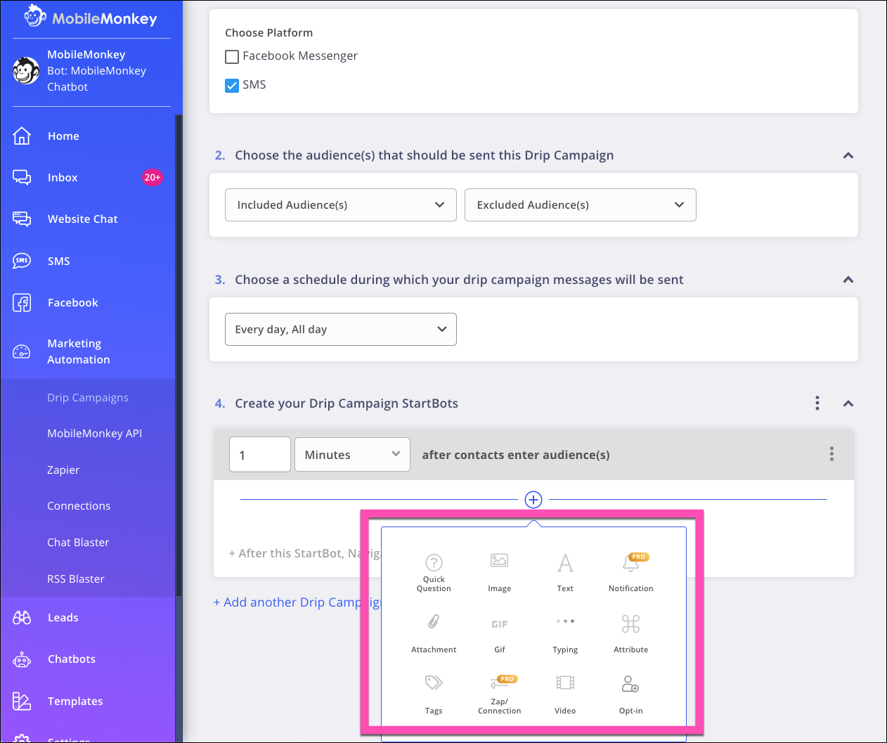Collapse step 2 audience section

(848, 155)
